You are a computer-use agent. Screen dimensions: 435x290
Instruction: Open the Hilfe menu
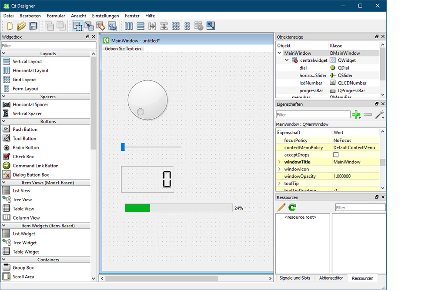150,16
